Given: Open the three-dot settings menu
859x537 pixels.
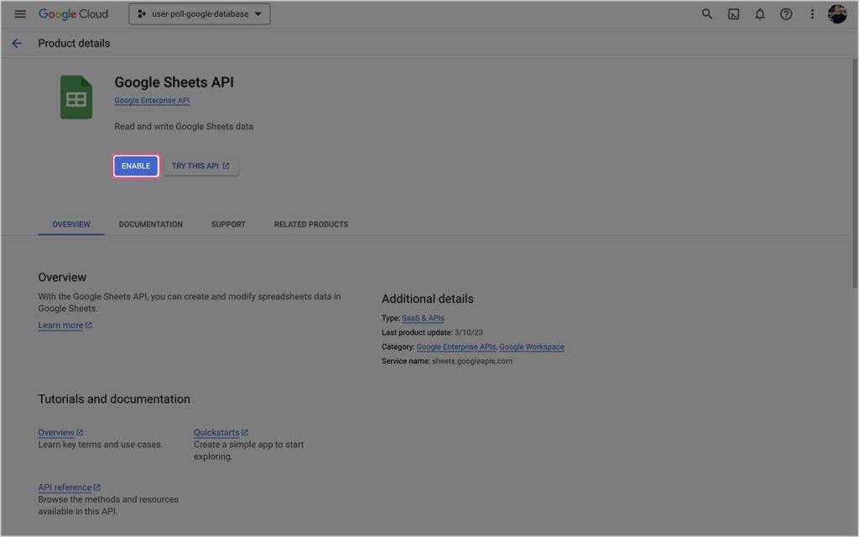Looking at the screenshot, I should coord(812,14).
